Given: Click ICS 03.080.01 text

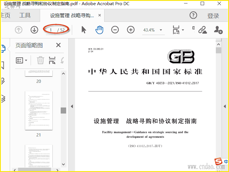Looking at the screenshot, I should (x=96, y=49).
